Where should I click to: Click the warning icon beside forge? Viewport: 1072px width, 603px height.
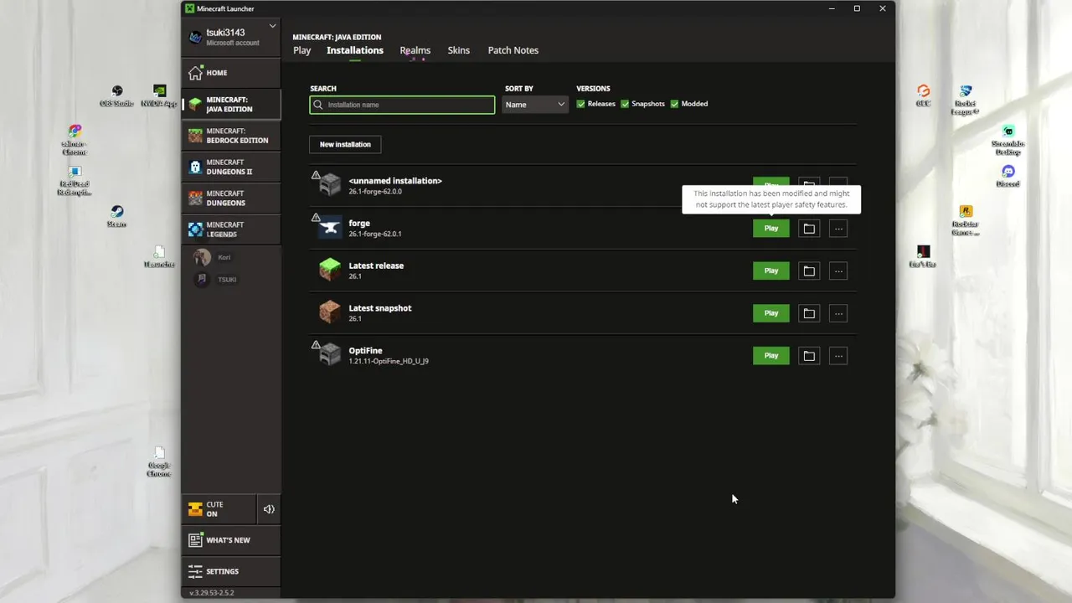(316, 218)
